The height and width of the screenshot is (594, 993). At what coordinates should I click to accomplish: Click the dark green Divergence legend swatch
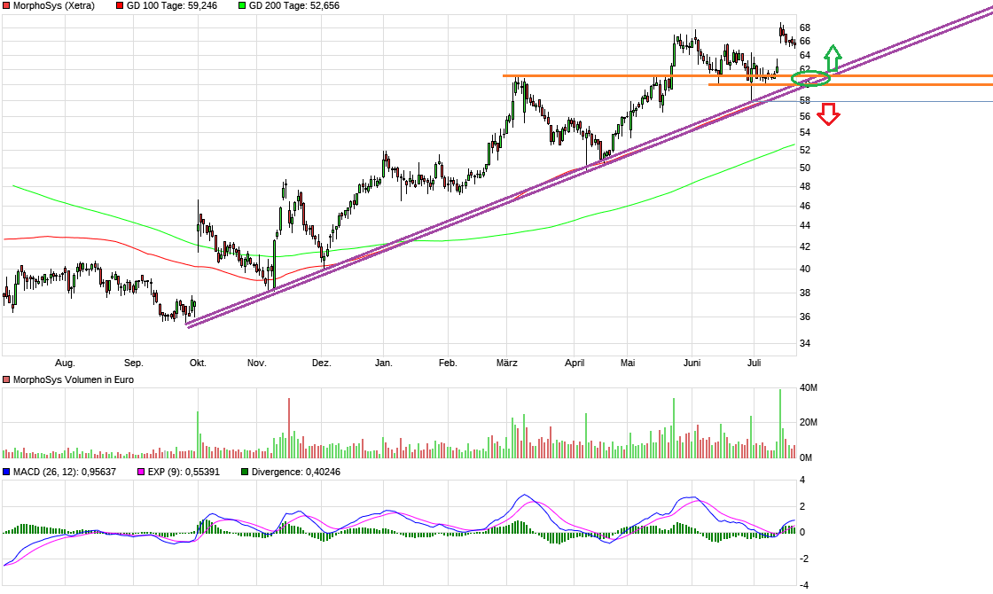coord(245,472)
